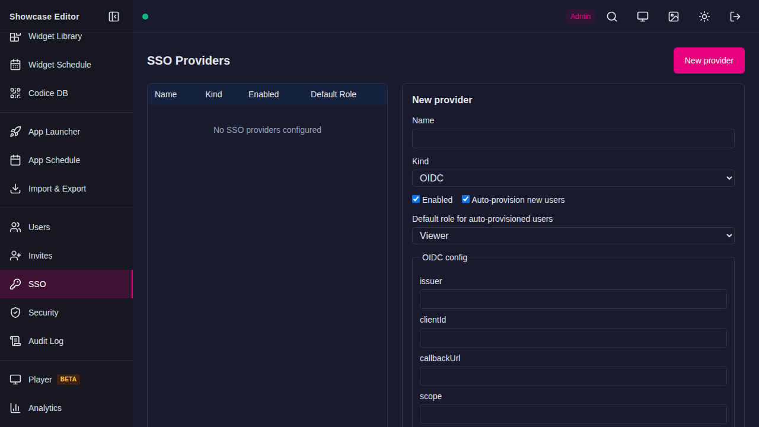Click the Default Role column header
Screen dimensions: 759x427
333,94
